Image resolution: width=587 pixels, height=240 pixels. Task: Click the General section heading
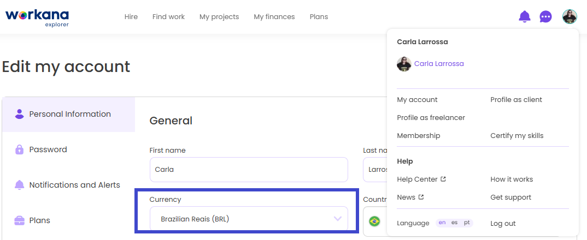(x=171, y=121)
